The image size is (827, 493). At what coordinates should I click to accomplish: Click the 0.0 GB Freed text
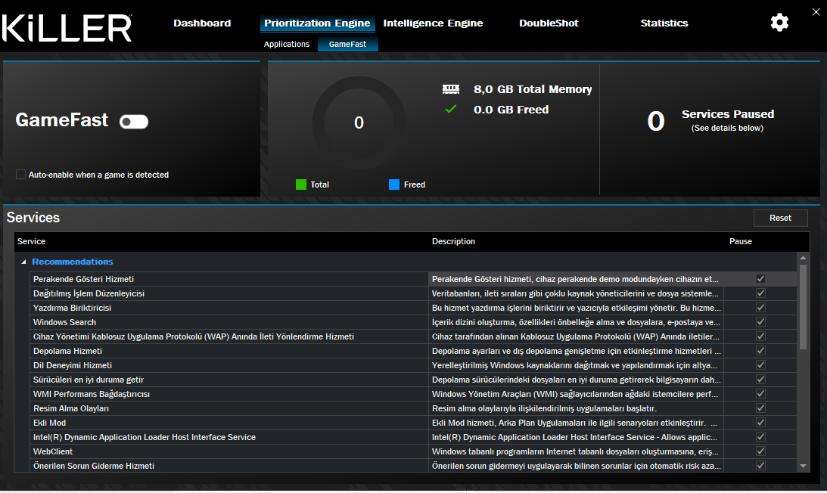pyautogui.click(x=511, y=110)
